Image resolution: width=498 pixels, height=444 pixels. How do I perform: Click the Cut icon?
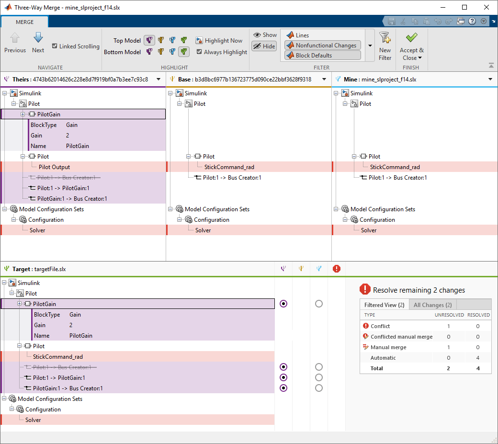click(x=403, y=21)
